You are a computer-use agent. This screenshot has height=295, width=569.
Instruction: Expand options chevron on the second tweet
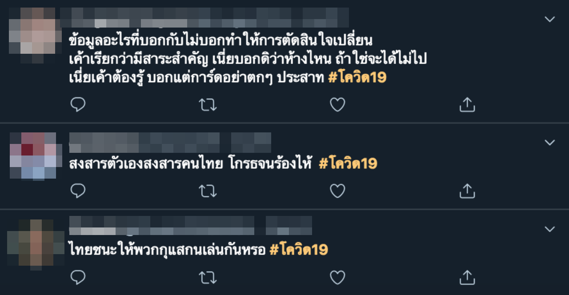[550, 143]
